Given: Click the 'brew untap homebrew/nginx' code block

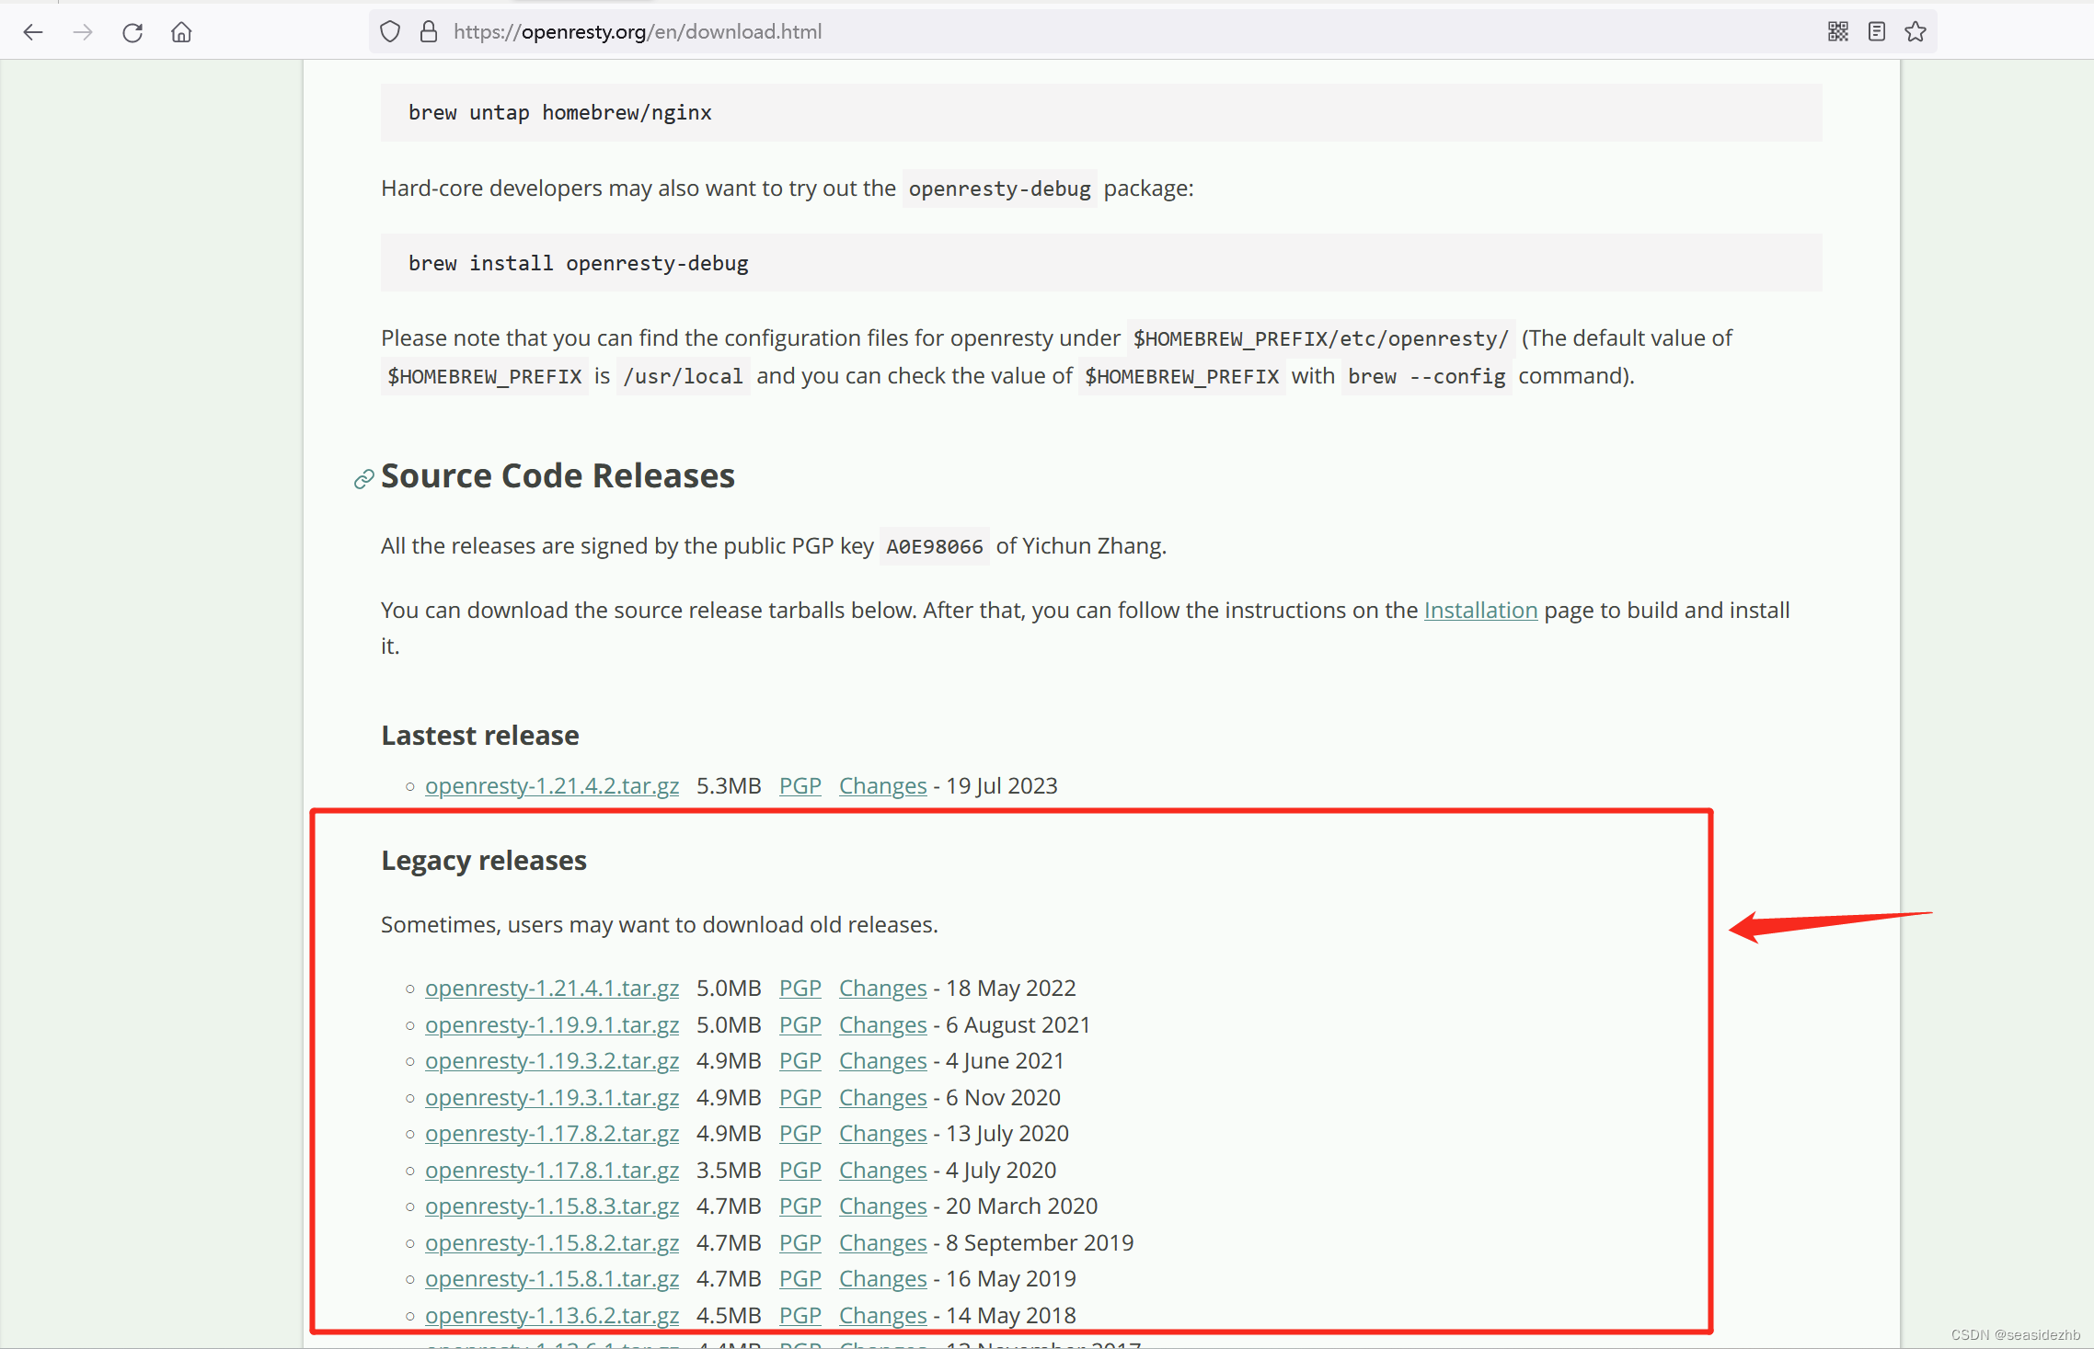Looking at the screenshot, I should (1101, 112).
